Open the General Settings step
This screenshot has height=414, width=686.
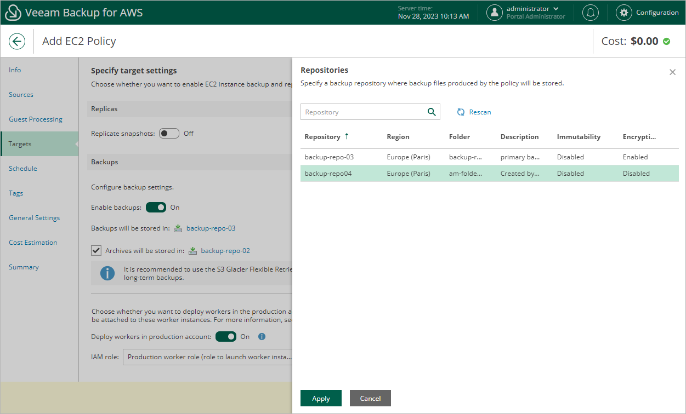coord(34,218)
